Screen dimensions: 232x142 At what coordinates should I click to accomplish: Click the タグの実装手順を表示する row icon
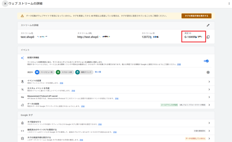coord(22,138)
